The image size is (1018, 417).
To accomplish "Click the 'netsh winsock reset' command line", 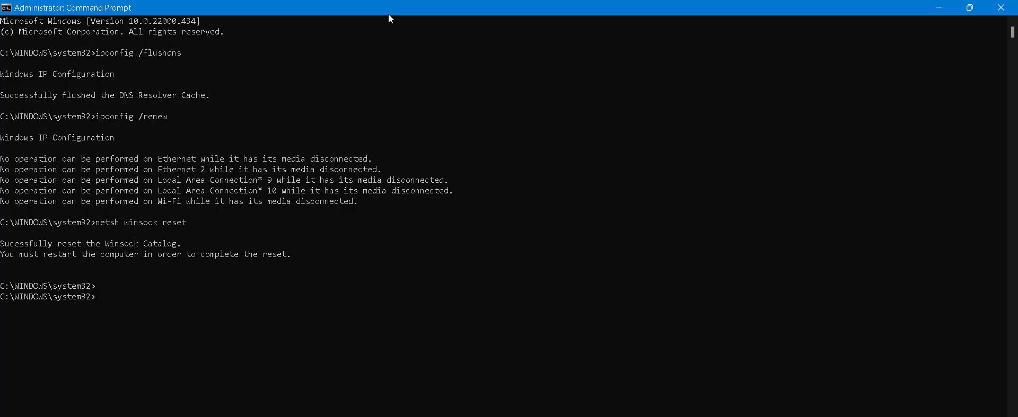I will point(93,223).
